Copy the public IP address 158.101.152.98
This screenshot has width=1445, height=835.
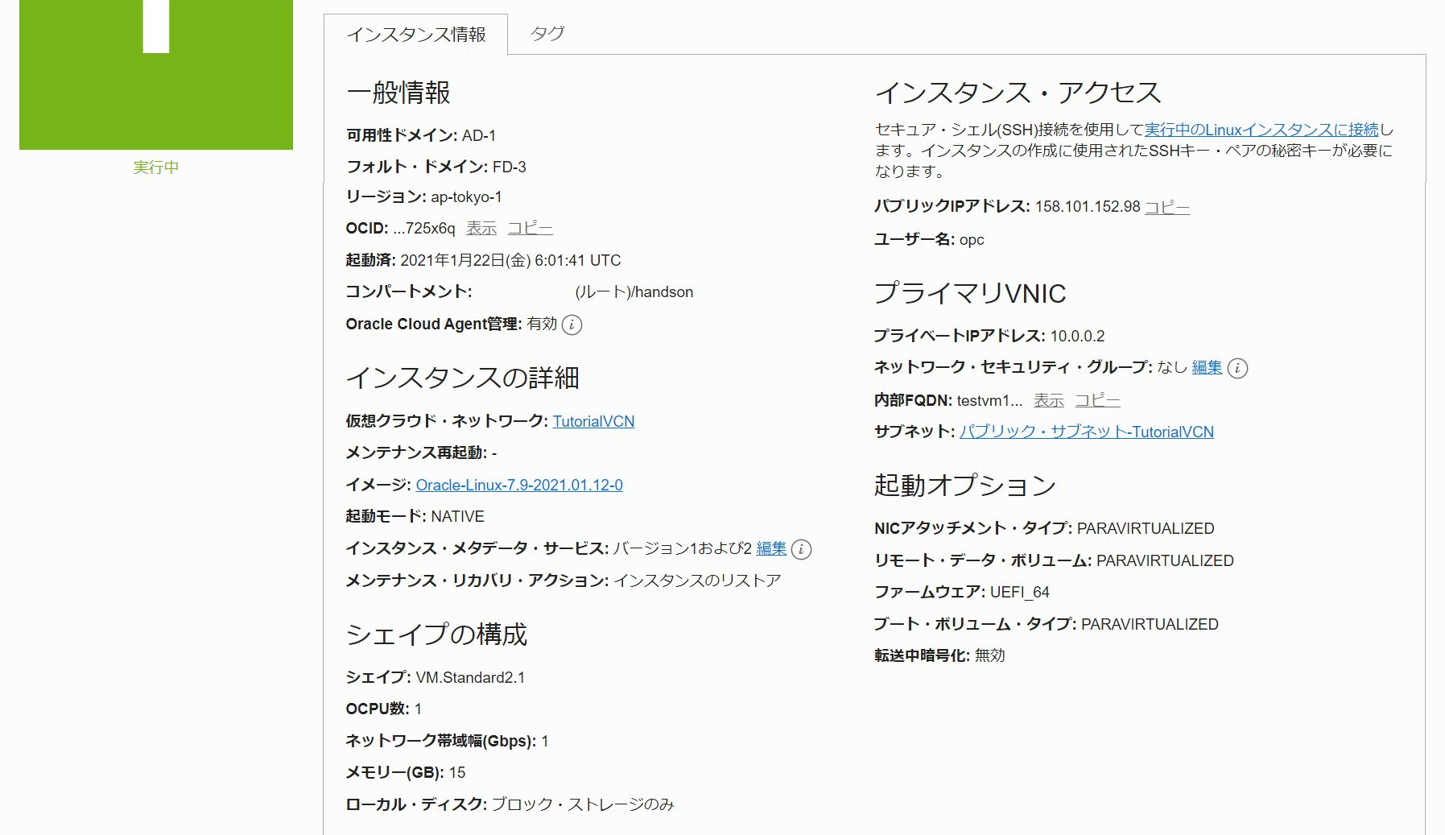click(x=1170, y=207)
